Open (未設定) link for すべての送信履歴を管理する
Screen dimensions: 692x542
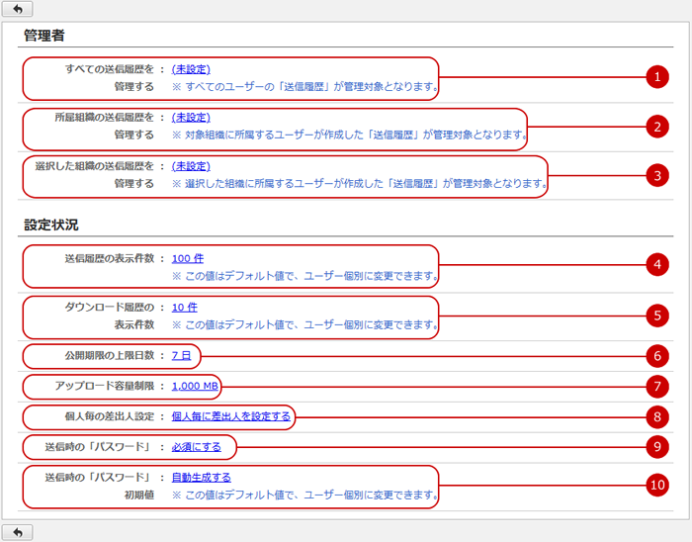191,69
